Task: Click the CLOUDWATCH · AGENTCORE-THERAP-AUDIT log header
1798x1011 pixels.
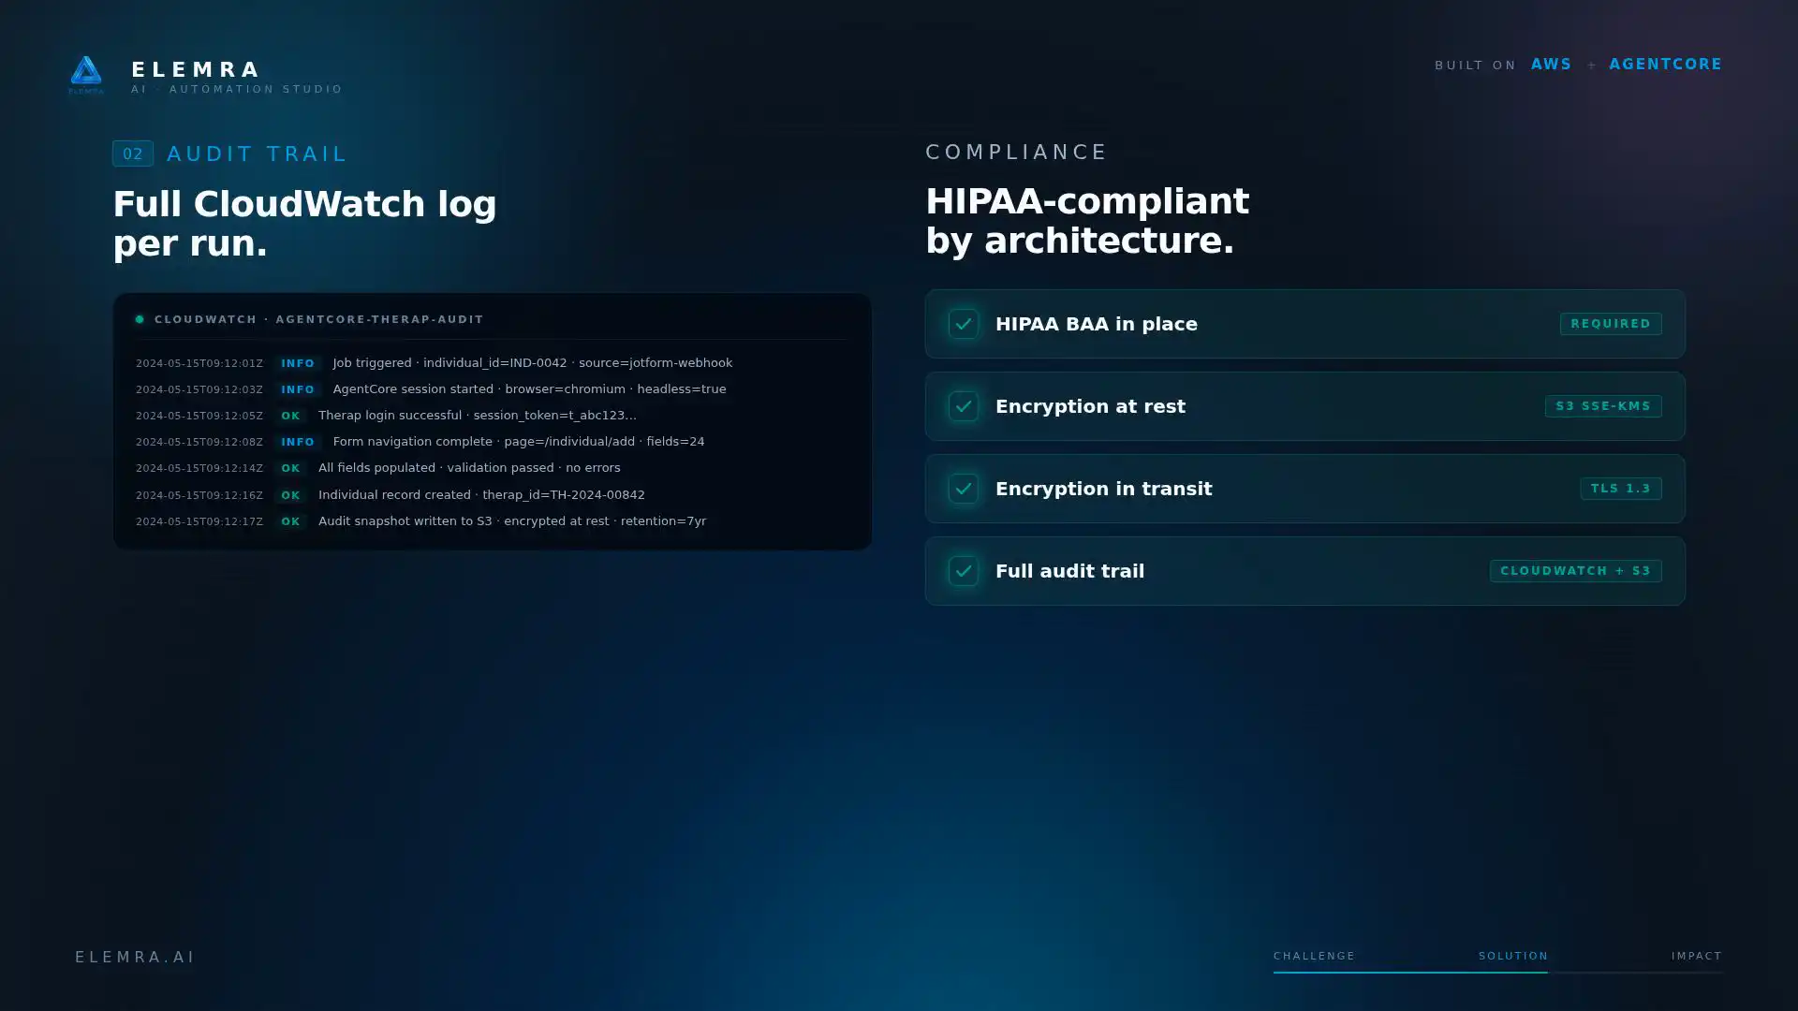Action: pyautogui.click(x=318, y=319)
